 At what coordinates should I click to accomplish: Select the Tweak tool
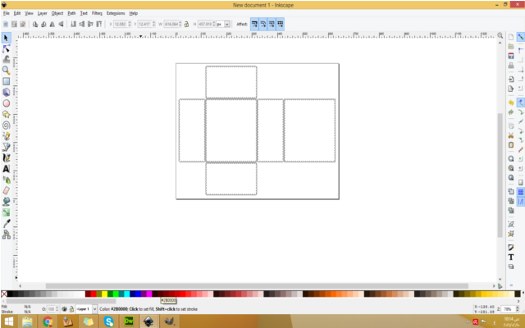point(6,60)
